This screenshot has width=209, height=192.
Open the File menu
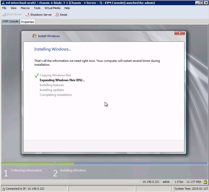point(4,8)
